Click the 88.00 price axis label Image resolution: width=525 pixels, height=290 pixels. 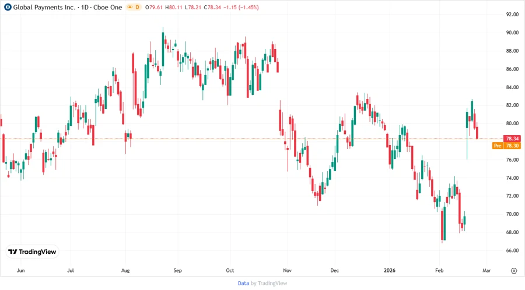(512, 51)
